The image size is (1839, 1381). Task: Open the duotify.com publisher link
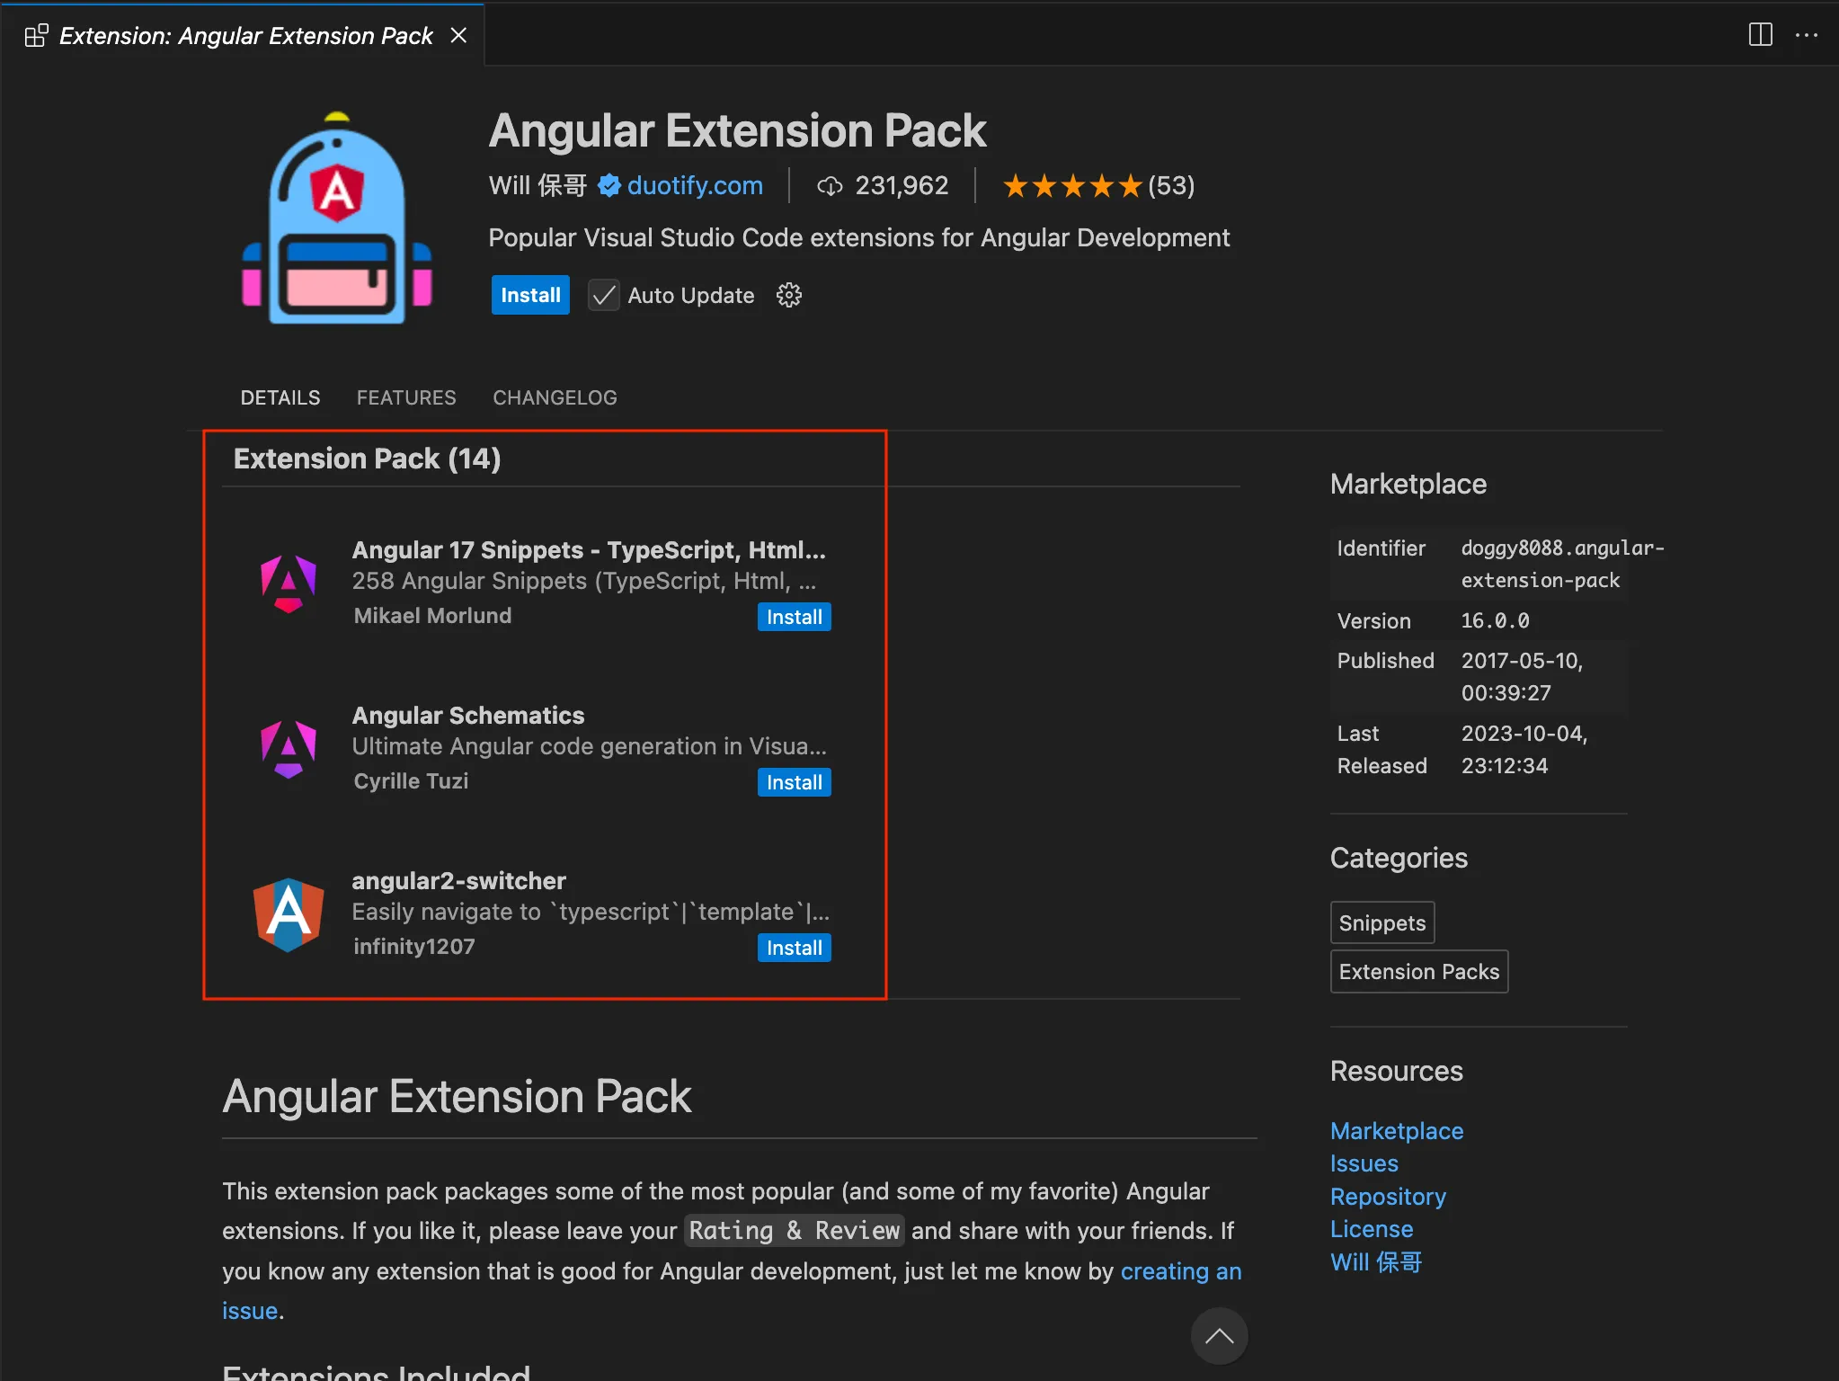point(695,185)
